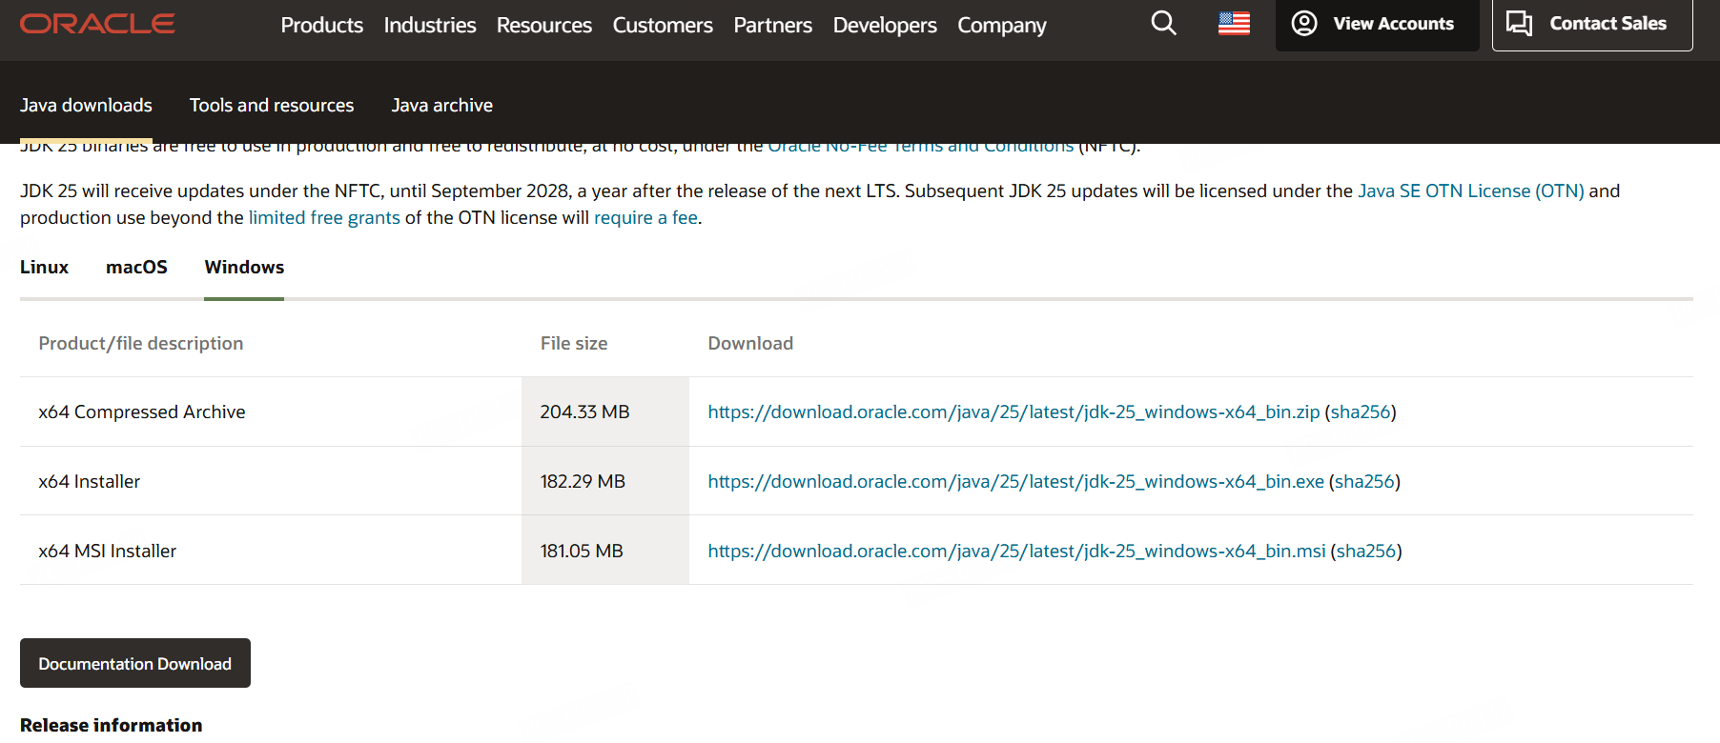The image size is (1720, 743).
Task: Open the Customers menu
Action: 663,25
